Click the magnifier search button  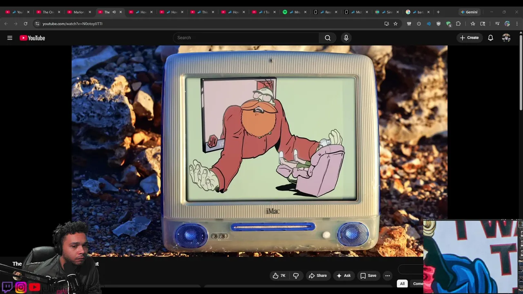tap(328, 38)
